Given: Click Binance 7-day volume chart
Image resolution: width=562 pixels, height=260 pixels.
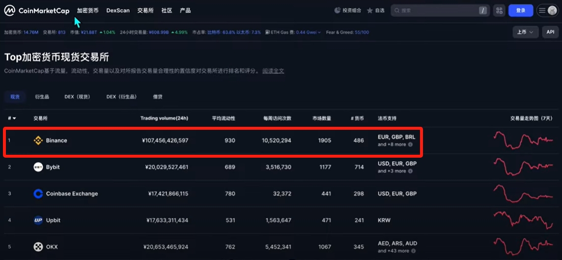Looking at the screenshot, I should tap(523, 140).
